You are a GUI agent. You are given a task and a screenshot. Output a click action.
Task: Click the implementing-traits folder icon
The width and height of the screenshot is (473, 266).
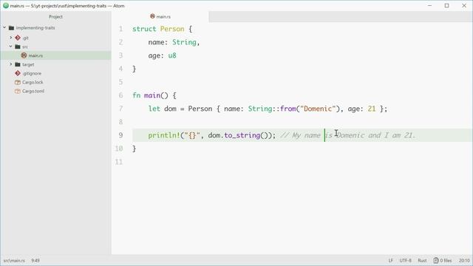pos(12,28)
